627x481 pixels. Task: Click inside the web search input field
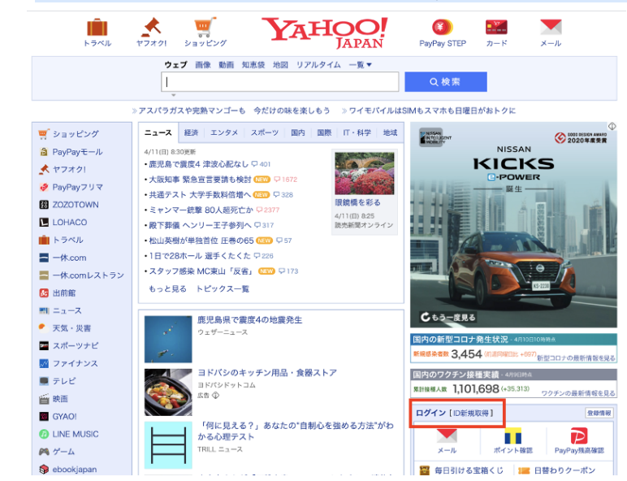pos(280,82)
